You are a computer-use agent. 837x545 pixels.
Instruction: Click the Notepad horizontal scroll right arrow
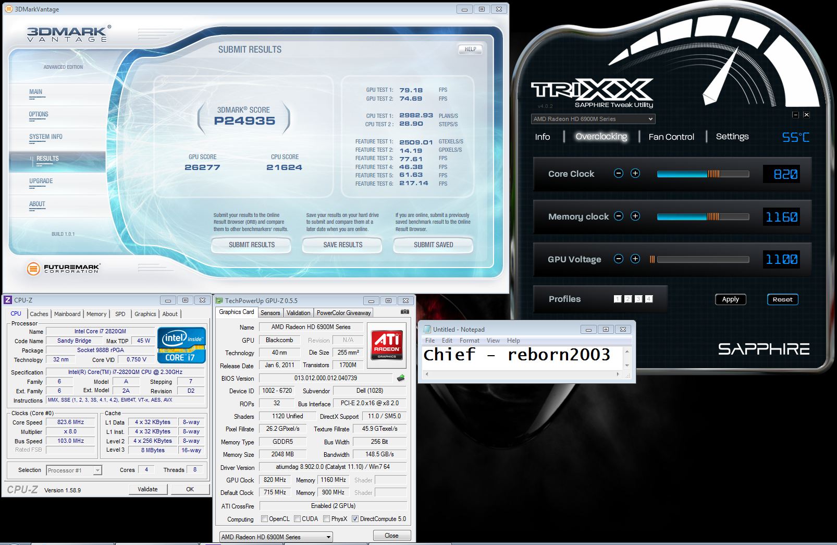pyautogui.click(x=618, y=374)
